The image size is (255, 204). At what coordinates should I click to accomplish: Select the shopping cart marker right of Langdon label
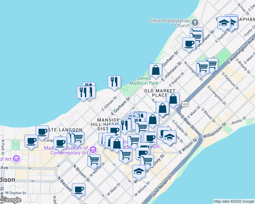click(78, 138)
